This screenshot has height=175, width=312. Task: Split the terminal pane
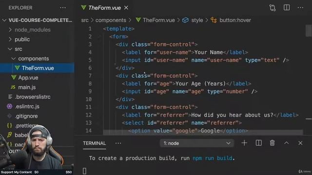click(258, 143)
